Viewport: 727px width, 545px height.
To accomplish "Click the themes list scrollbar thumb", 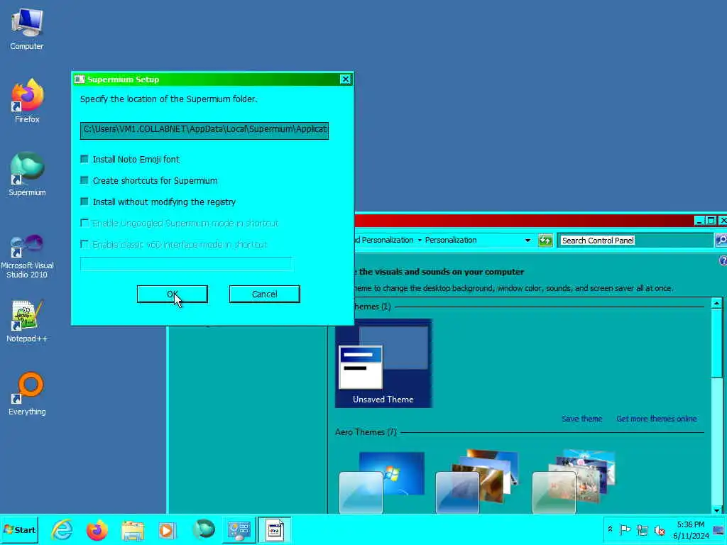I will [717, 344].
